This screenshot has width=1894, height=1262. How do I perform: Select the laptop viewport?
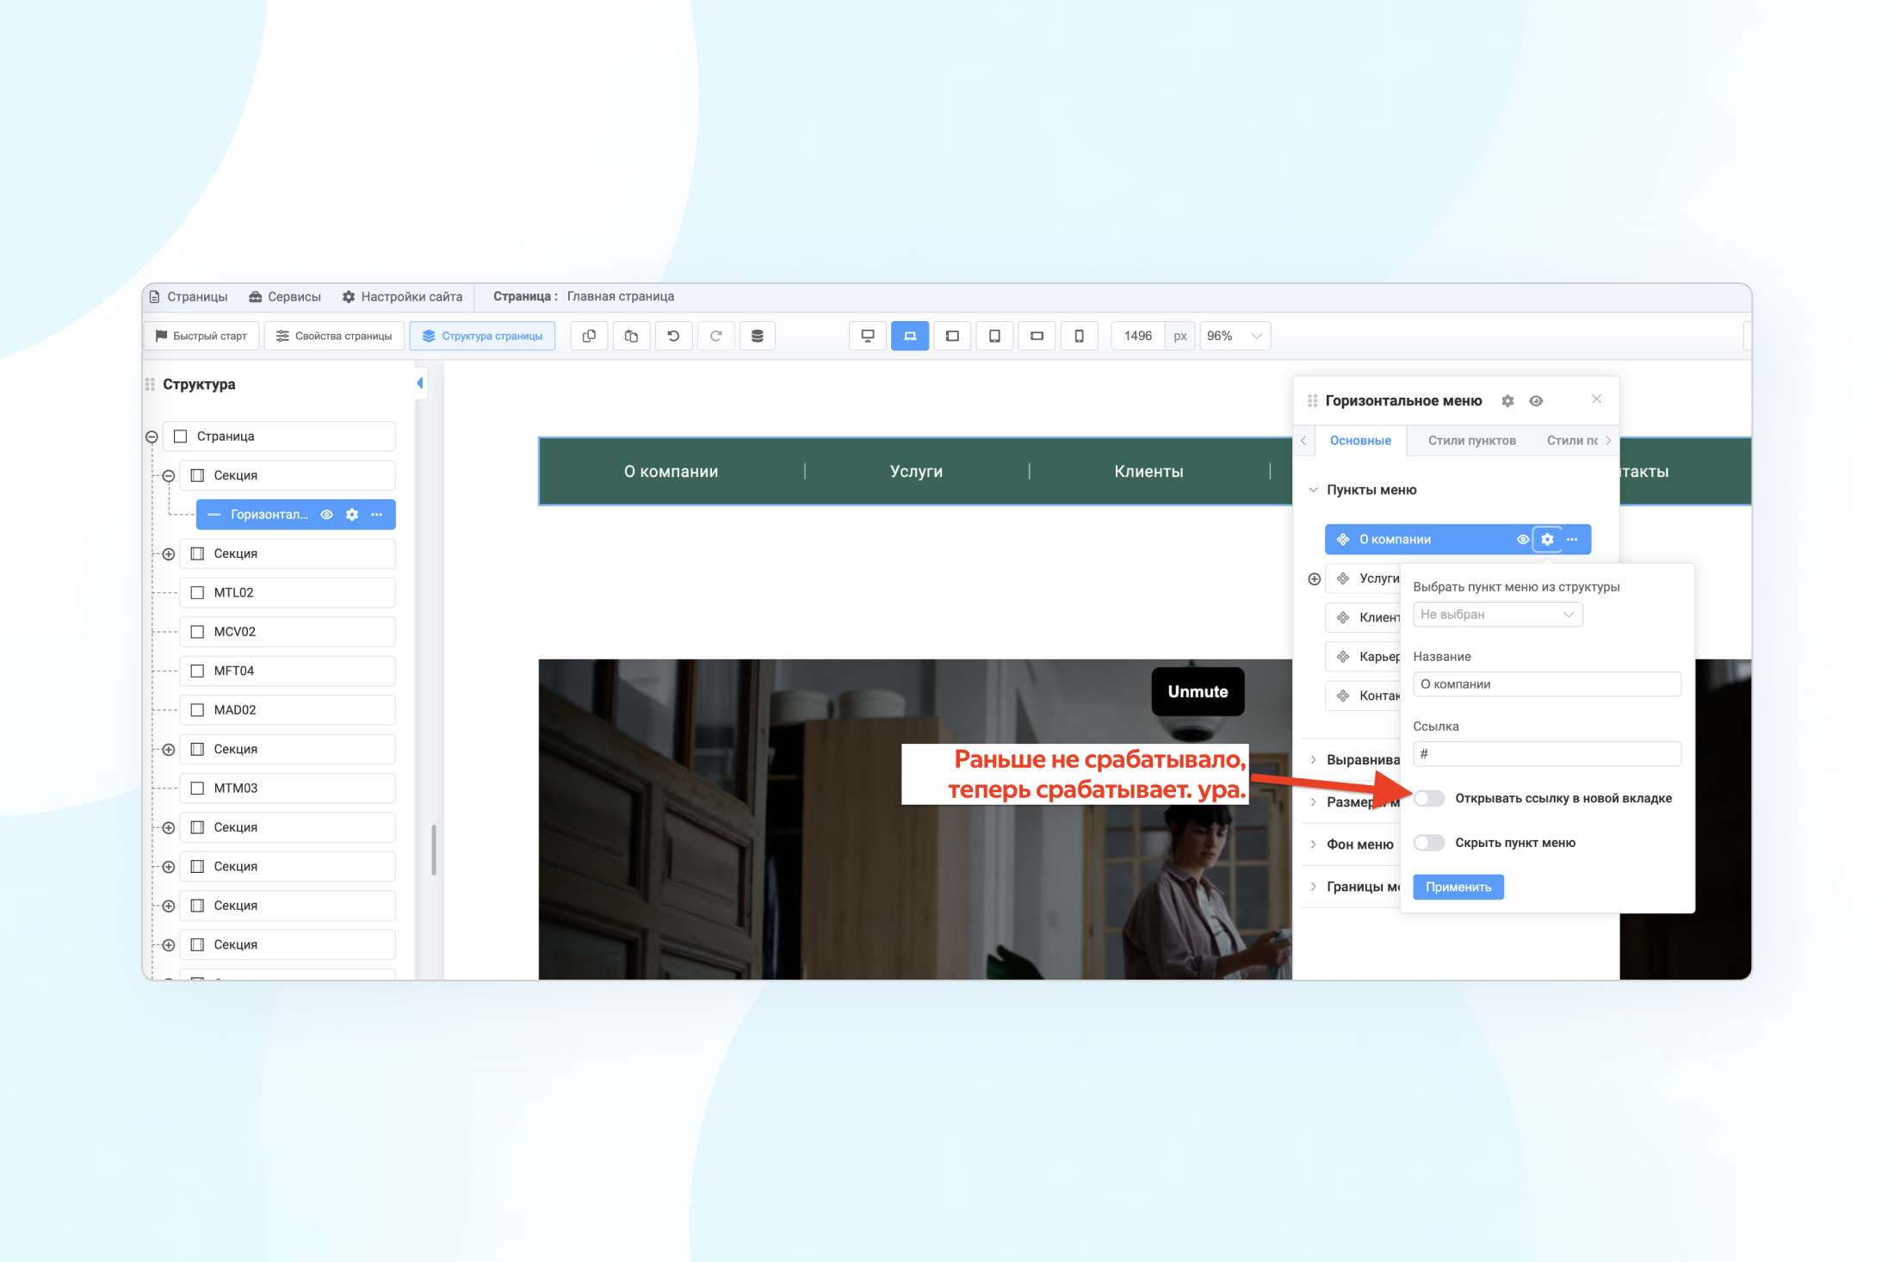pyautogui.click(x=910, y=336)
